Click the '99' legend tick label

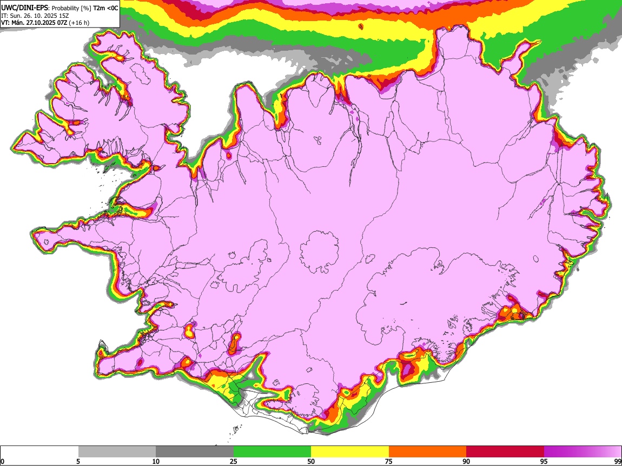(x=618, y=462)
